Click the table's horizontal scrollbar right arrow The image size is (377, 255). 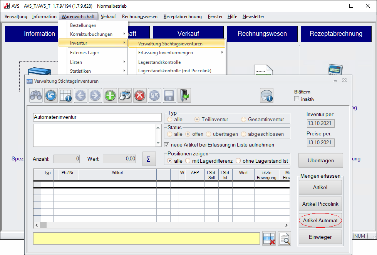pyautogui.click(x=286, y=225)
